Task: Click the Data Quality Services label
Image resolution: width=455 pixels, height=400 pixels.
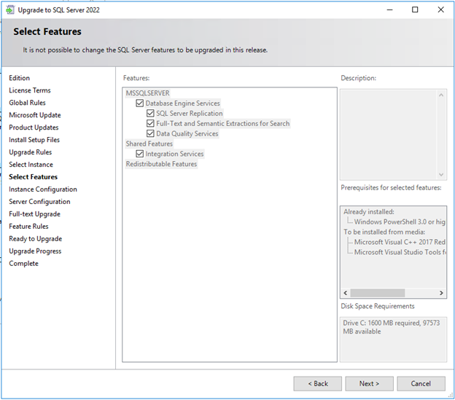Action: pyautogui.click(x=187, y=133)
